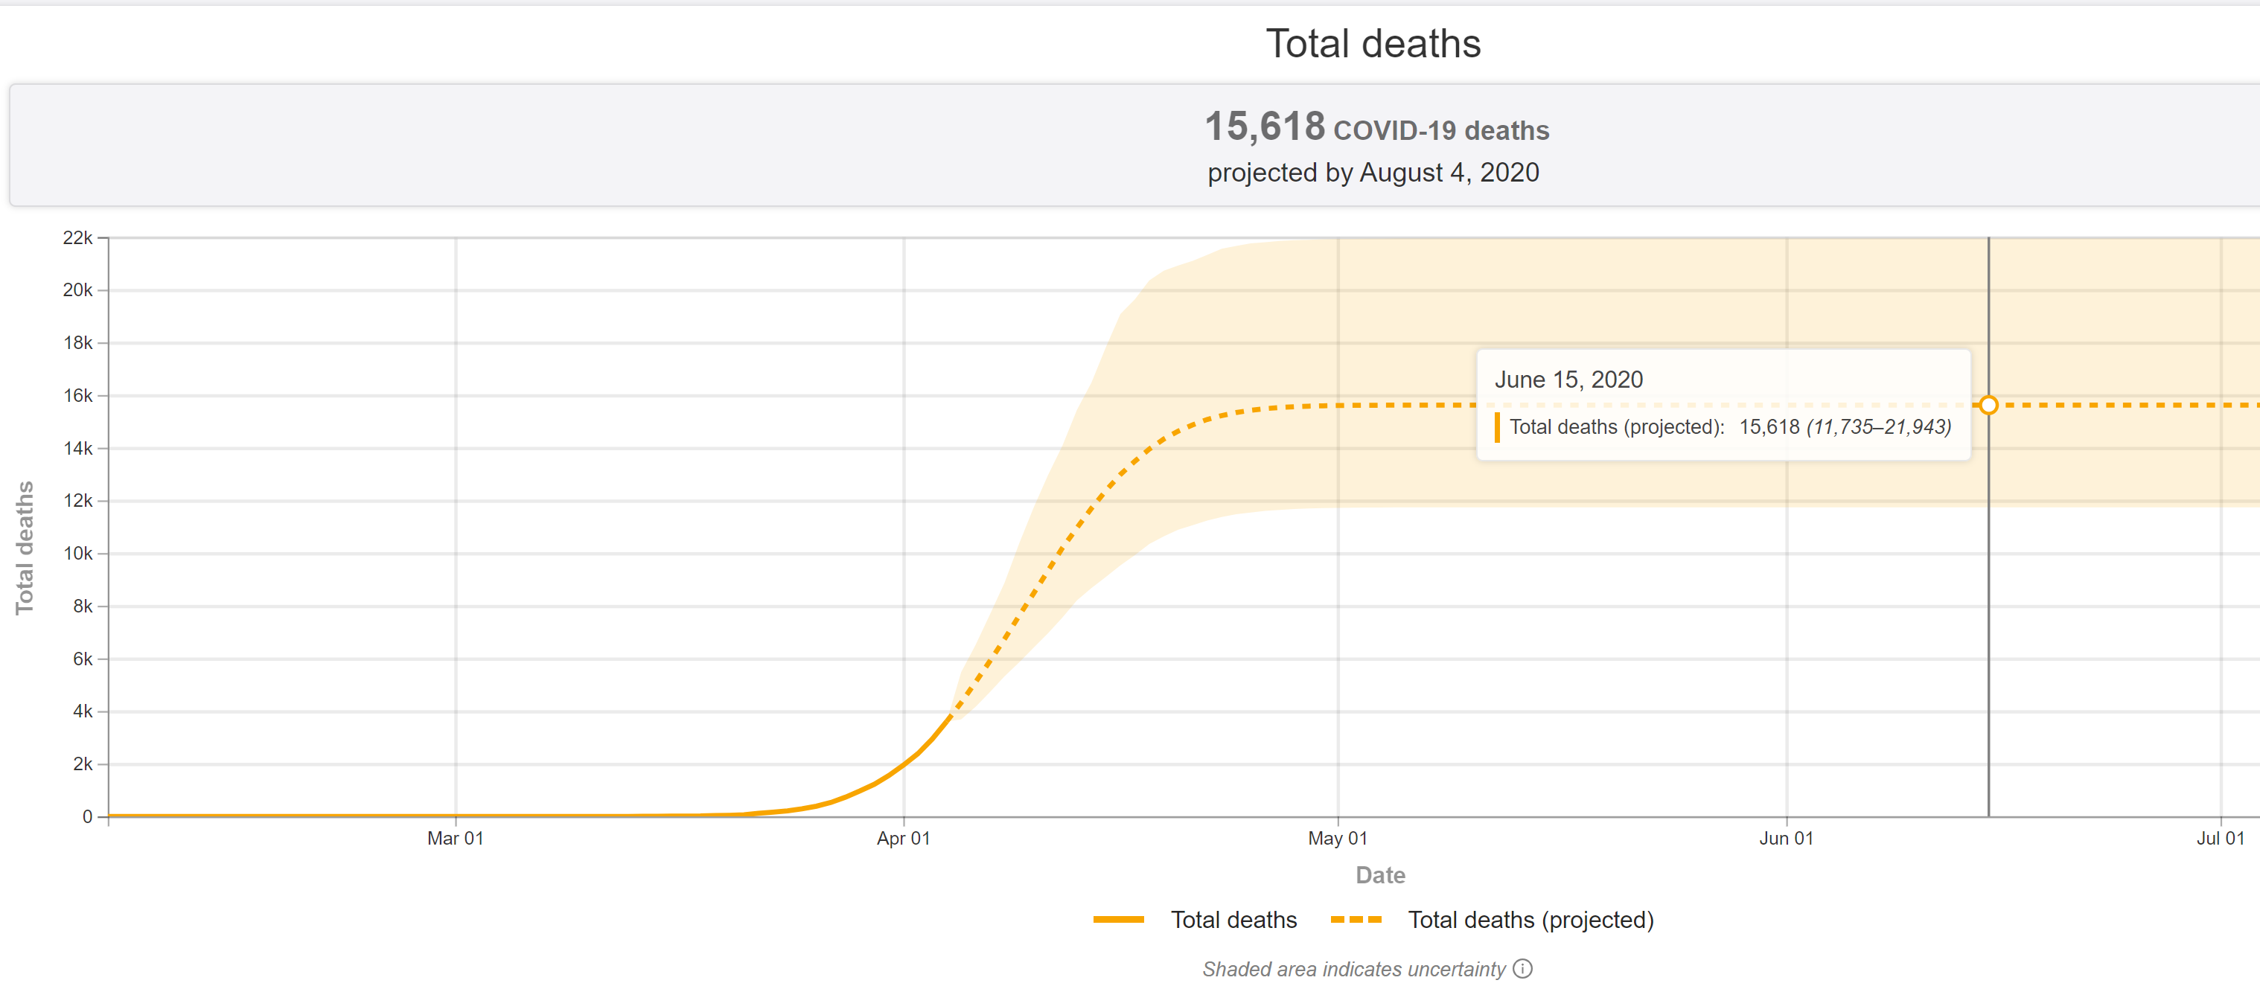The width and height of the screenshot is (2260, 989).
Task: Click the '22k' y-axis label
Action: point(77,237)
